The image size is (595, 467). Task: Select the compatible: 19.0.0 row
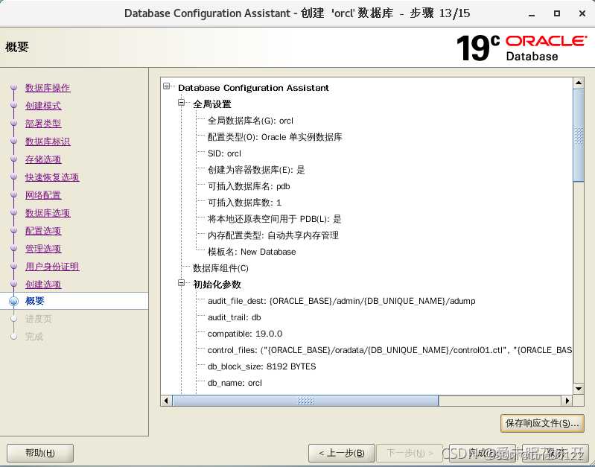point(245,334)
